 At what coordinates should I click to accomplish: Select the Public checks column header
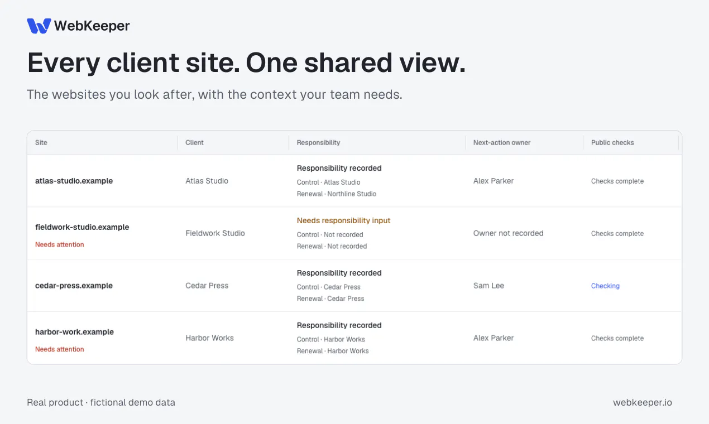click(x=612, y=142)
